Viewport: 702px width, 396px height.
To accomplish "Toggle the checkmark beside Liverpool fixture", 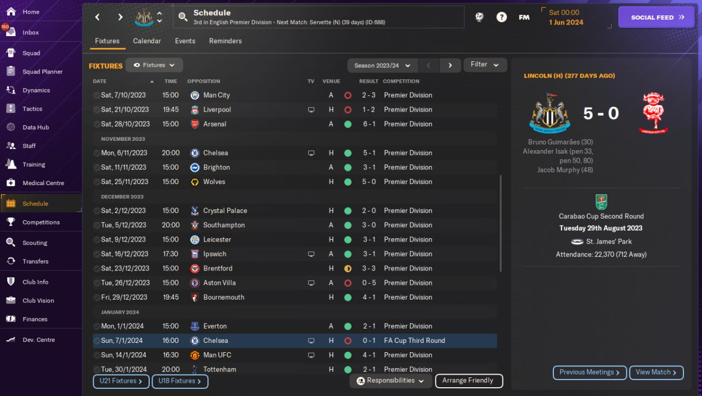I will click(x=97, y=110).
